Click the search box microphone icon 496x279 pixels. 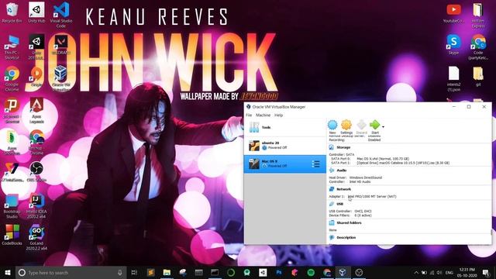(x=120, y=272)
